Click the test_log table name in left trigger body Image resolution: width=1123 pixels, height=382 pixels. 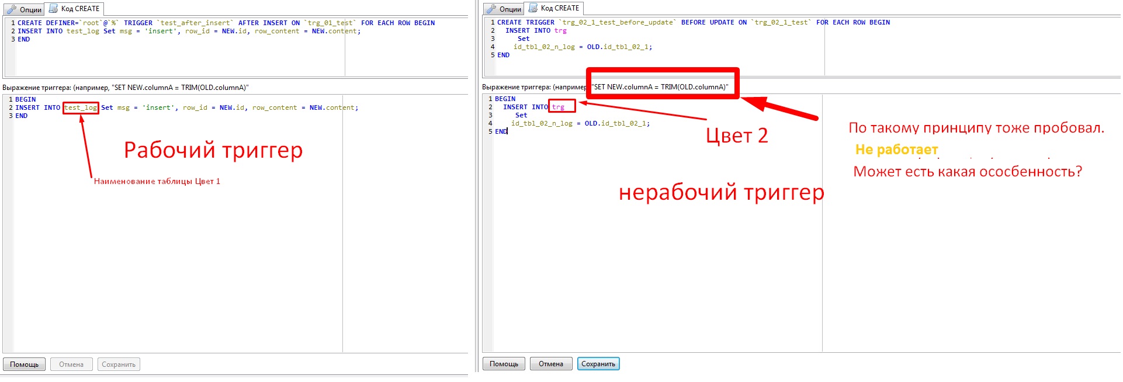[81, 107]
